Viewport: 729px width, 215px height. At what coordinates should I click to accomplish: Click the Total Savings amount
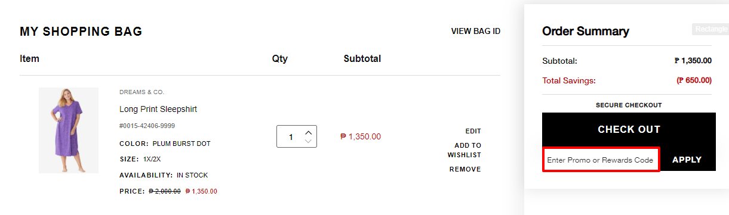[x=694, y=80]
